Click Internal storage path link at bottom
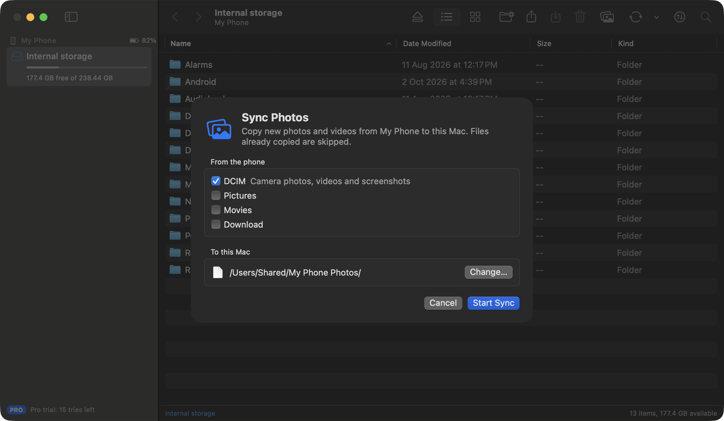The width and height of the screenshot is (724, 421). (190, 413)
